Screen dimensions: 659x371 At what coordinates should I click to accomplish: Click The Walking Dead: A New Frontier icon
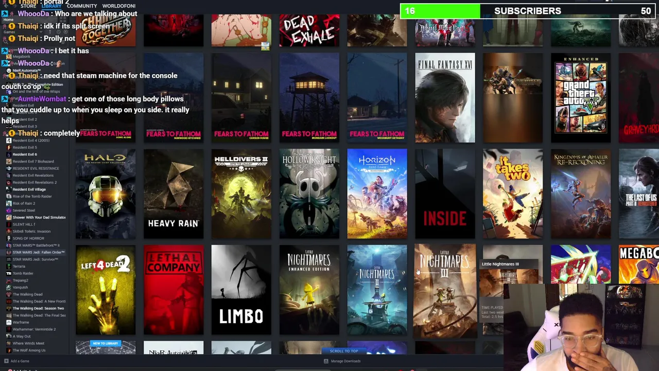[9, 301]
